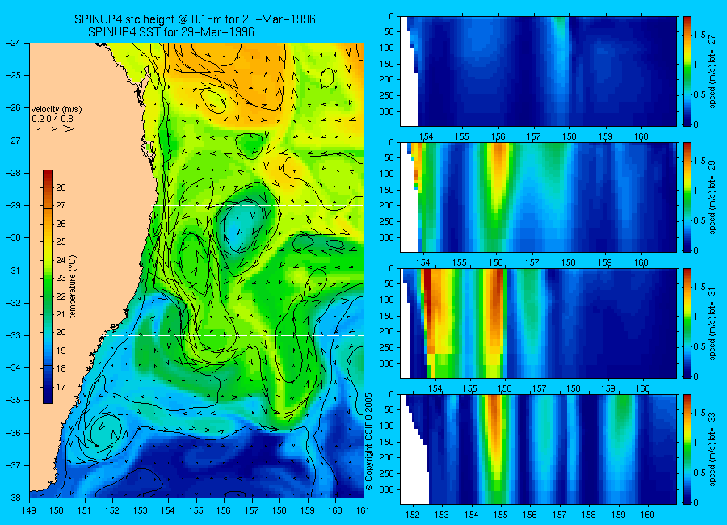Image resolution: width=727 pixels, height=525 pixels.
Task: Click the 151 longitude label under the map
Action: tap(85, 510)
